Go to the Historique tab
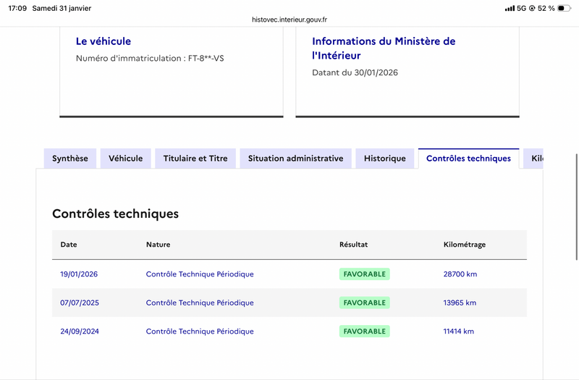Viewport: 579px width, 380px height. (x=385, y=159)
